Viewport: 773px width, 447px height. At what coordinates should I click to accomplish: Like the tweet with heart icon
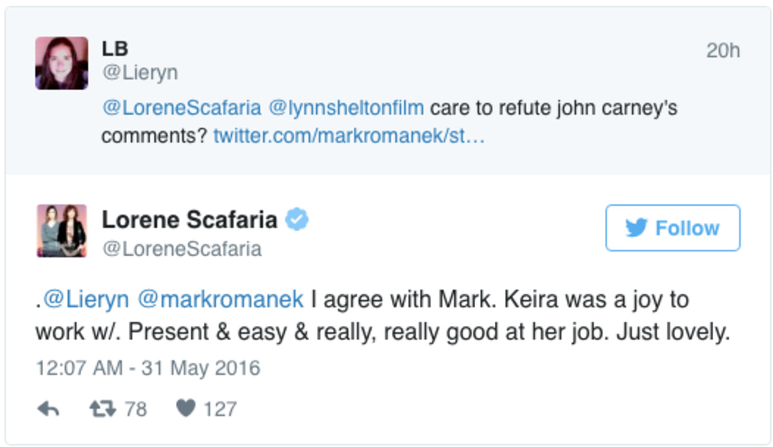coord(186,409)
